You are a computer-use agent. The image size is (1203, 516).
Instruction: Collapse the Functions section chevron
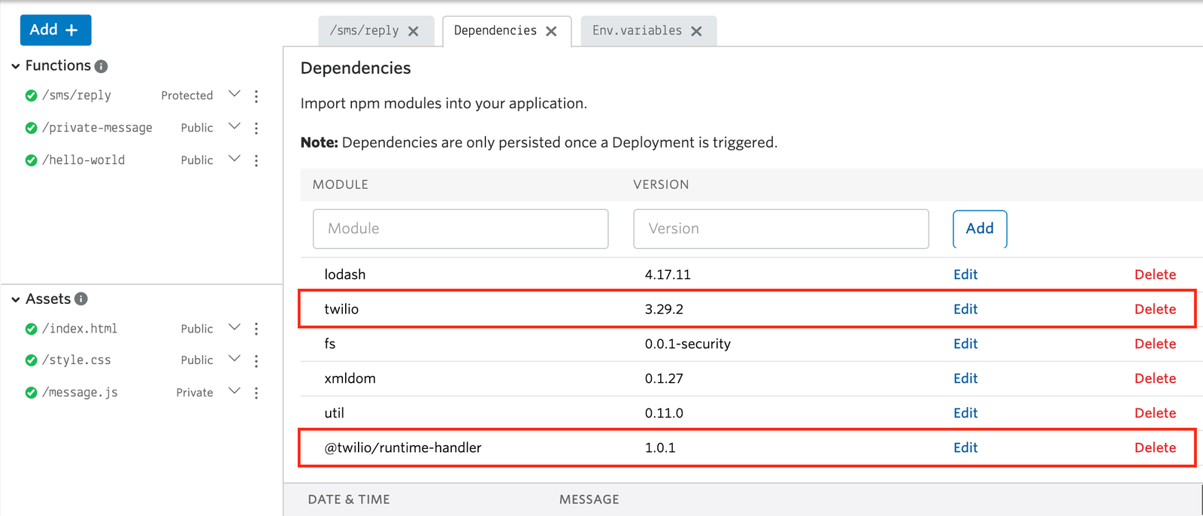point(16,66)
